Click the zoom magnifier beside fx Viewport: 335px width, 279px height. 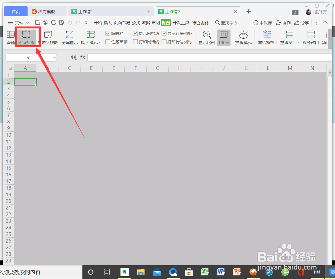pyautogui.click(x=74, y=57)
